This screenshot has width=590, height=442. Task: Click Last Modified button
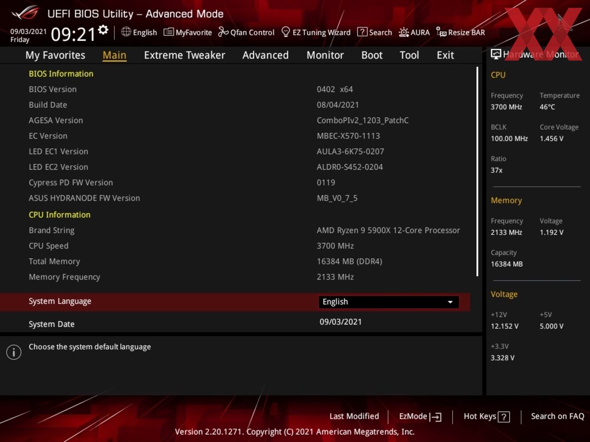354,416
